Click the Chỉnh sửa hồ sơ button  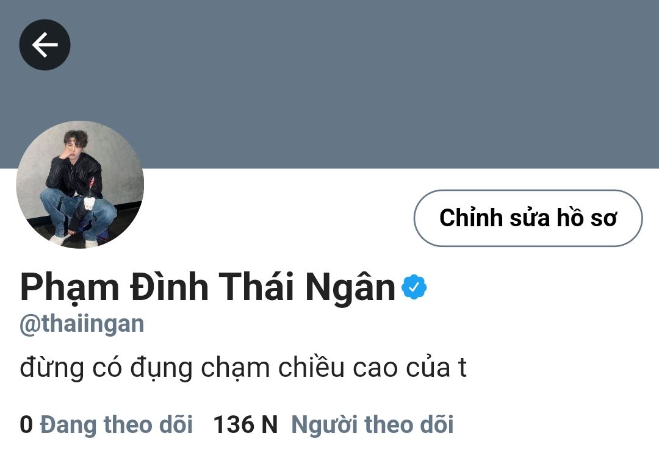point(528,218)
